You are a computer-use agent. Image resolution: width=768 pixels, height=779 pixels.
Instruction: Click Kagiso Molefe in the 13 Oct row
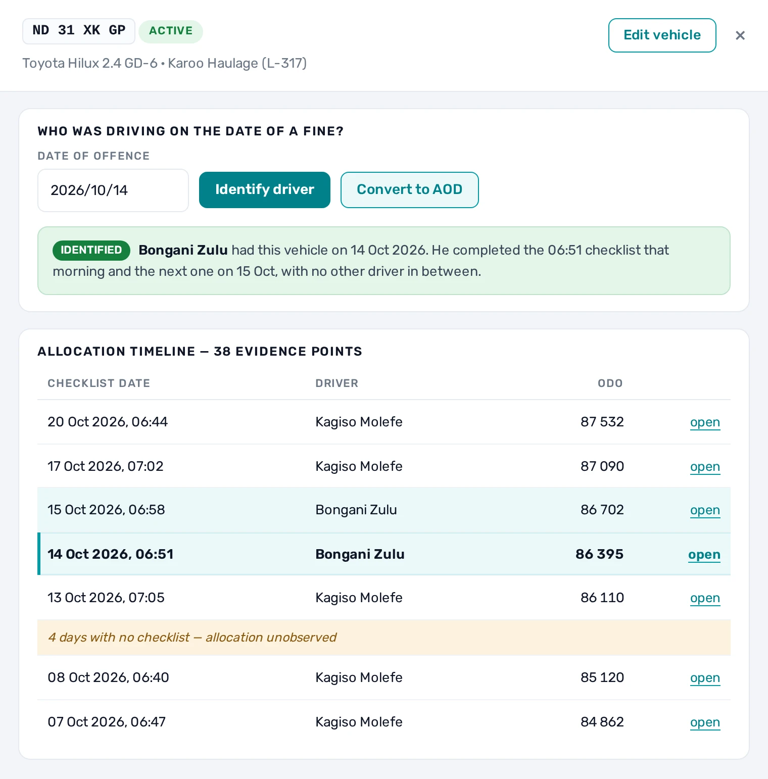click(359, 598)
